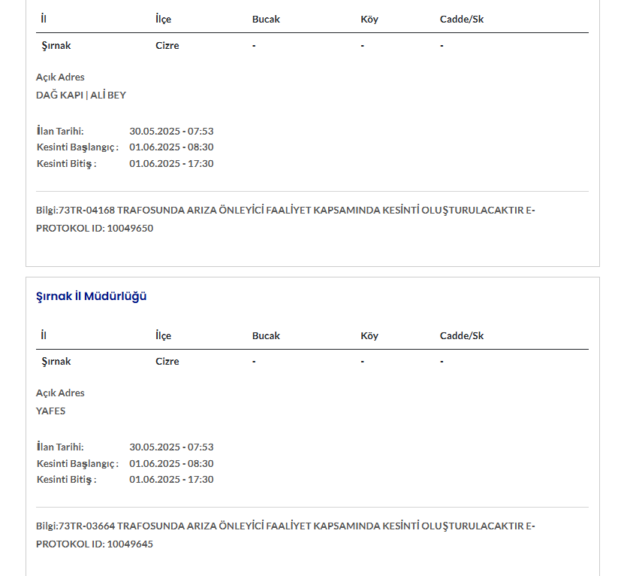Click the Bucak header in the lower table
This screenshot has height=576, width=624.
coord(266,336)
